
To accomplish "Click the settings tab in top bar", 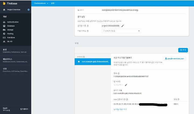I will tap(53, 3).
